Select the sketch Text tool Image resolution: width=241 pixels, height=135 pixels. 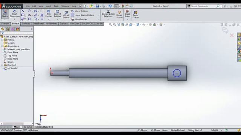point(42,15)
